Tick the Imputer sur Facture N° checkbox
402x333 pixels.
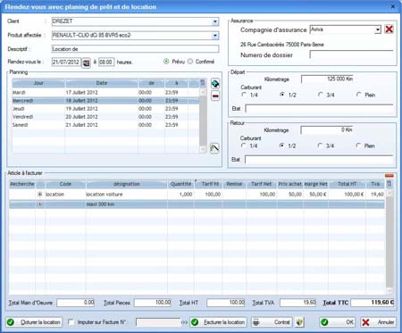71,322
